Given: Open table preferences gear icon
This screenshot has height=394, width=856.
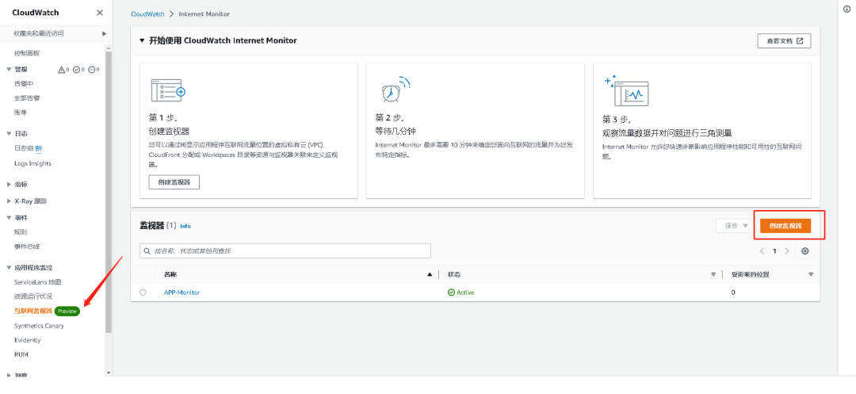Looking at the screenshot, I should click(x=804, y=251).
